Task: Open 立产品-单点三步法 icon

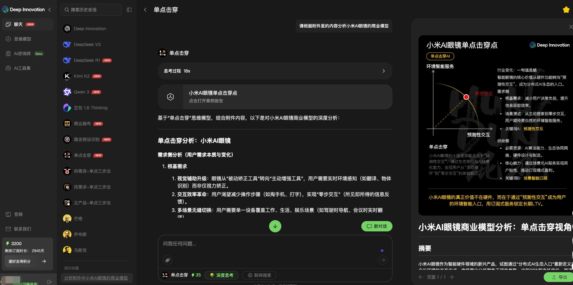Action: point(67,203)
